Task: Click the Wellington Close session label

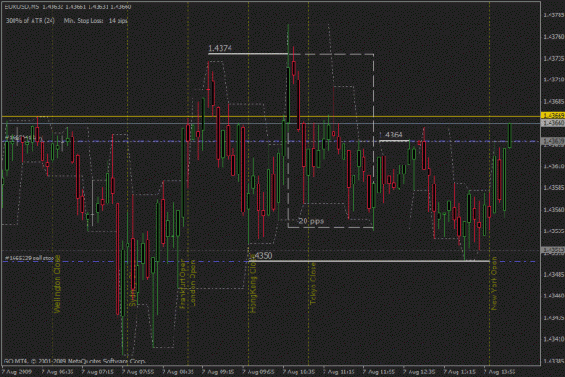Action: [x=57, y=284]
